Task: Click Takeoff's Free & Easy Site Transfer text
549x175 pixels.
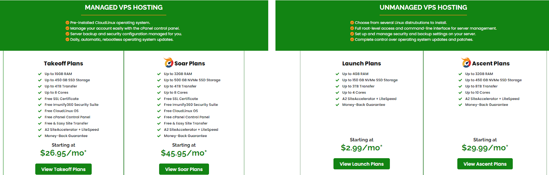Action: (66, 123)
